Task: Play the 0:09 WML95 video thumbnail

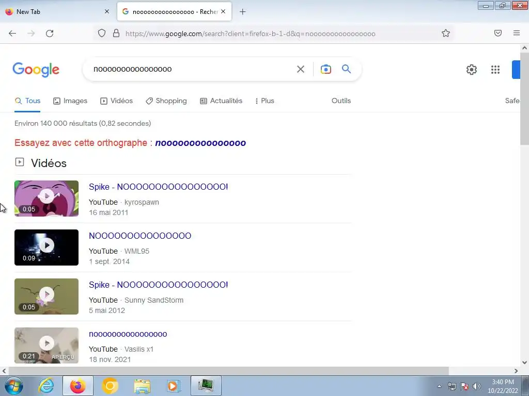Action: tap(46, 247)
